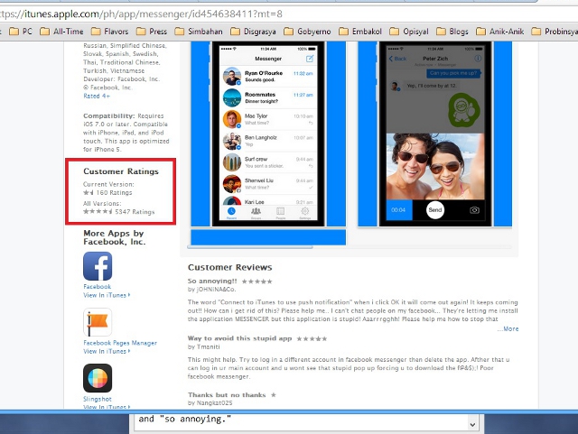Screen dimensions: 578x434
Task: Open the Disgrasya bookmarks folder
Action: pyautogui.click(x=253, y=32)
